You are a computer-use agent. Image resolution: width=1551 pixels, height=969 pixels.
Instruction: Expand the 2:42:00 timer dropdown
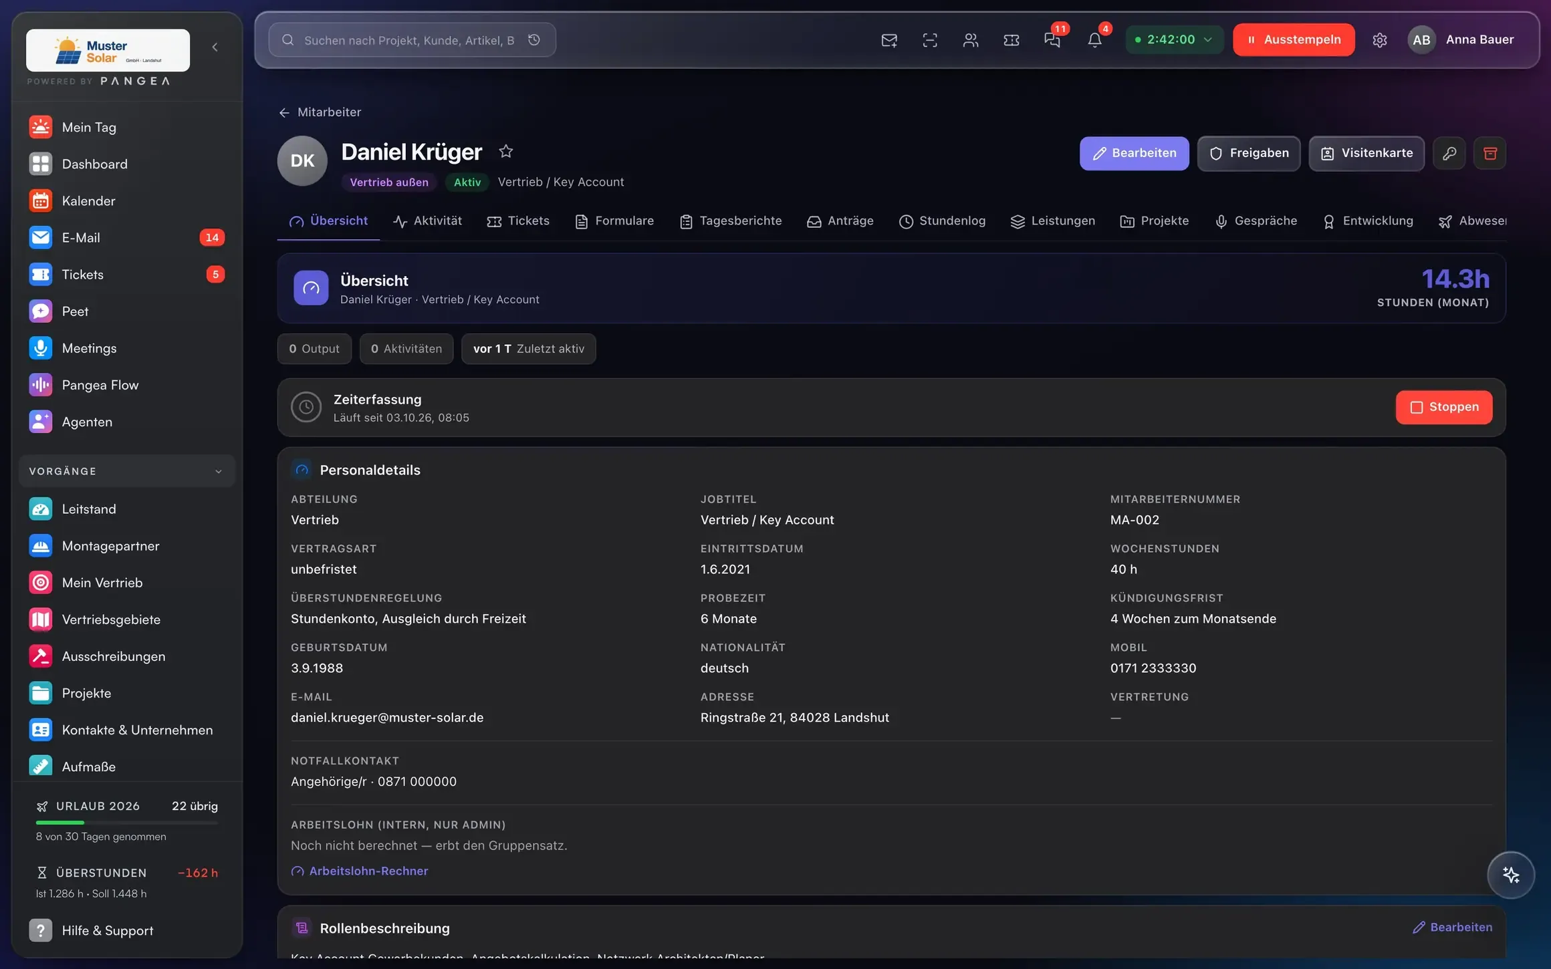(x=1174, y=39)
